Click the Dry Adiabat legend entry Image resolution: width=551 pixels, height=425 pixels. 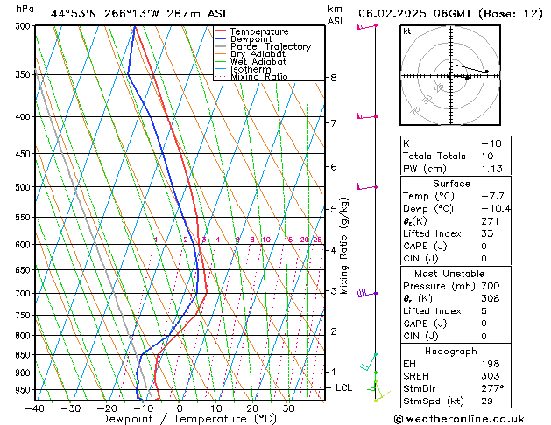pyautogui.click(x=250, y=54)
